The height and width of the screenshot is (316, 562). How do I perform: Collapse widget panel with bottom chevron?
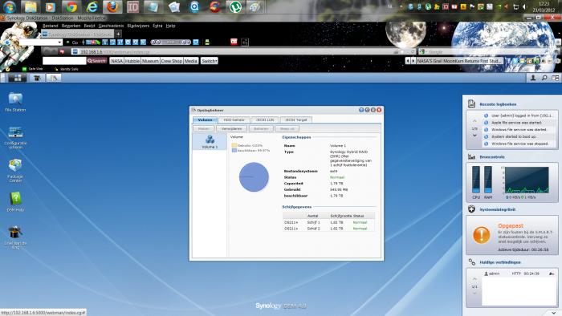554,313
